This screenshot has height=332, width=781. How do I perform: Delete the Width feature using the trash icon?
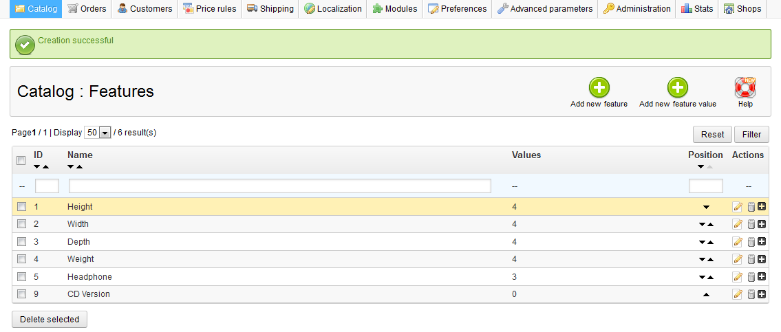[x=751, y=224]
